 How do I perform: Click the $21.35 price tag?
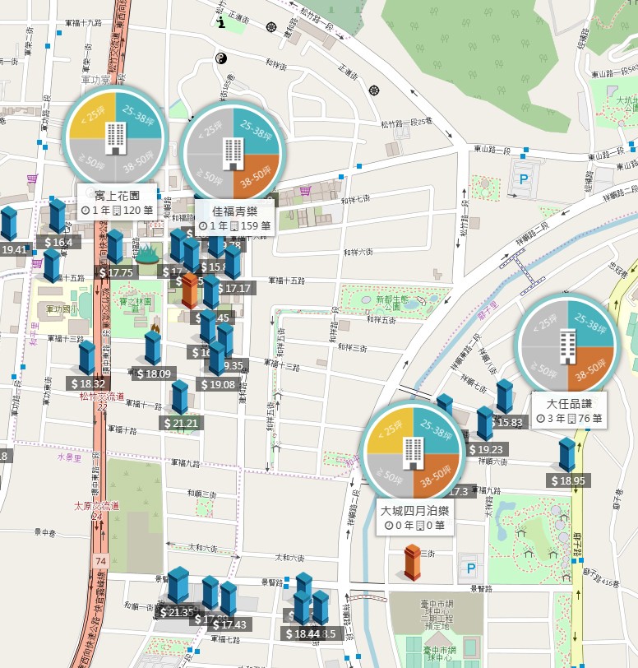point(176,612)
